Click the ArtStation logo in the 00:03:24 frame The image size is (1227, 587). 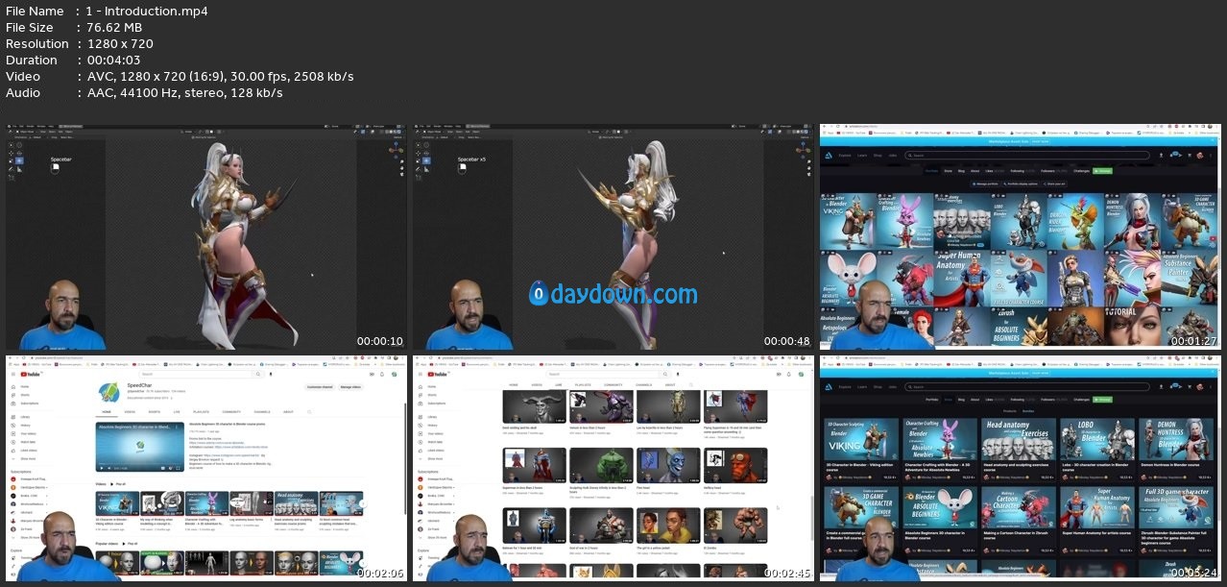tap(829, 387)
